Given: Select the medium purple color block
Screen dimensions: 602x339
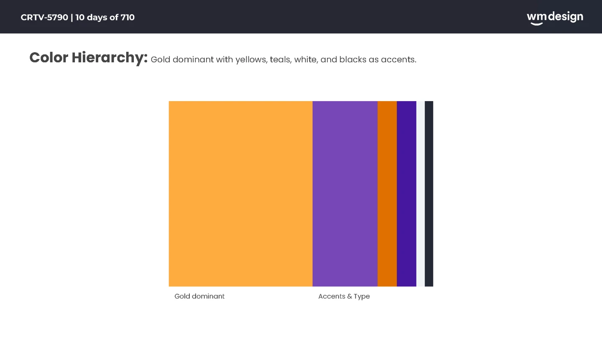Looking at the screenshot, I should point(345,194).
